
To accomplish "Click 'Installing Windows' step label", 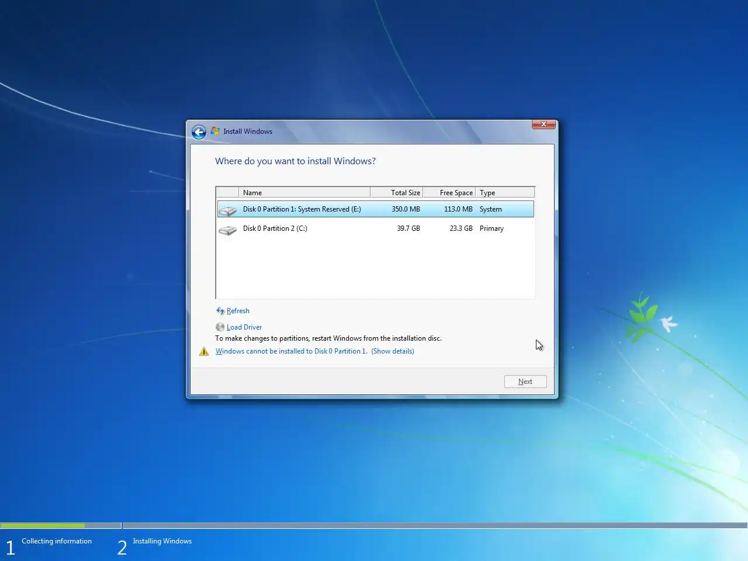I will 162,541.
